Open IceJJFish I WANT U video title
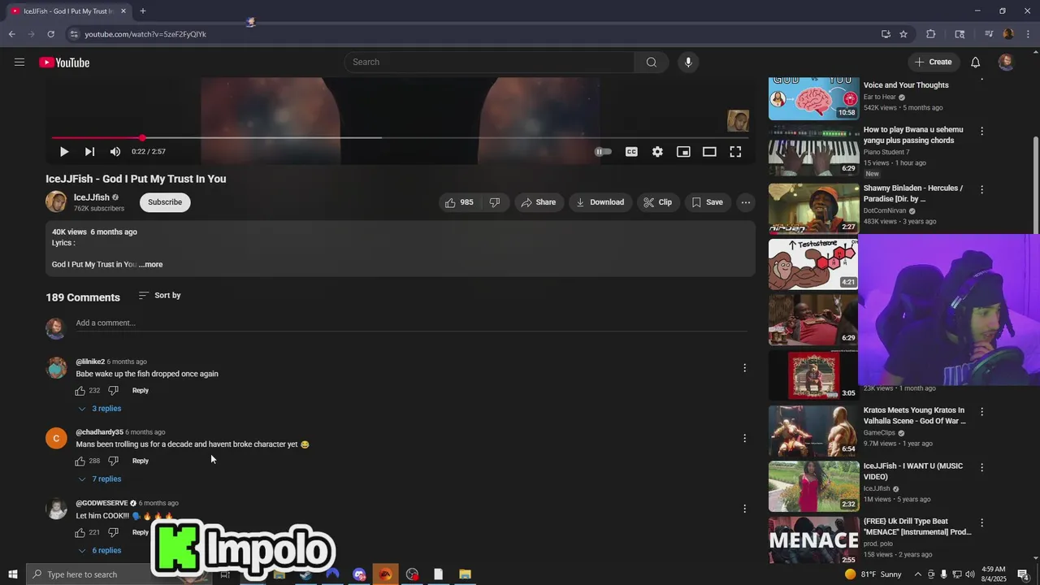Image resolution: width=1040 pixels, height=585 pixels. coord(913,471)
